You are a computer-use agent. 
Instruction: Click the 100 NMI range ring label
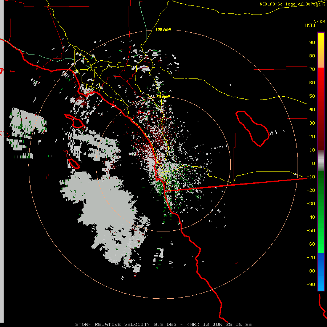click(x=163, y=29)
